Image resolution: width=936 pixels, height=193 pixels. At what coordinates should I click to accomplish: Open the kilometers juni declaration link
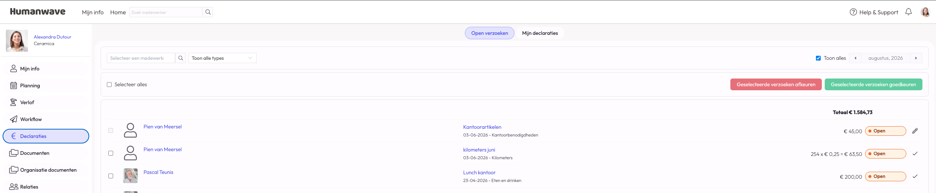[479, 150]
